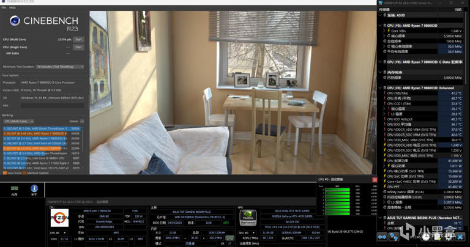Select the top Threadripper ranking entry
The height and width of the screenshot is (247, 470).
pos(42,128)
